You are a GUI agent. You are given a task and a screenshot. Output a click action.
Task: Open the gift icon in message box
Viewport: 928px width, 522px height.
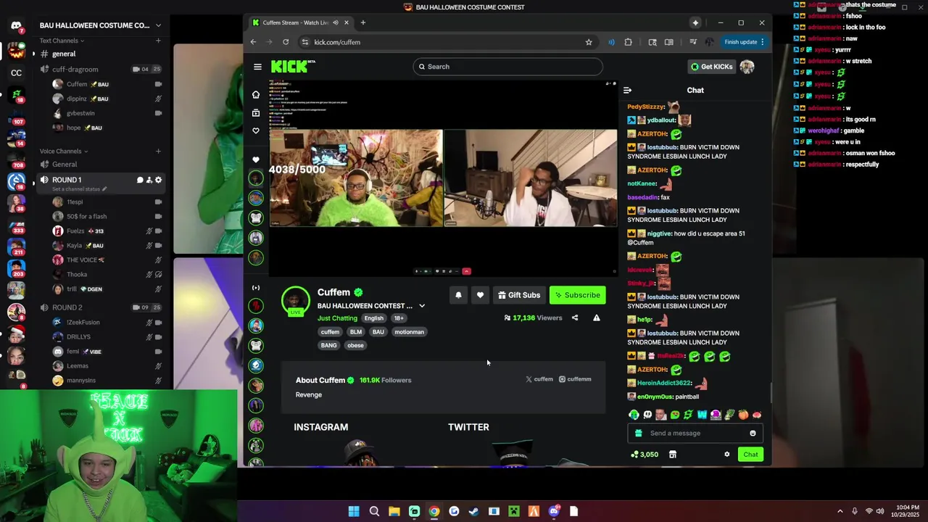[638, 433]
